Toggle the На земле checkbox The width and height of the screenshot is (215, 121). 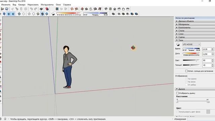[x=186, y=82]
